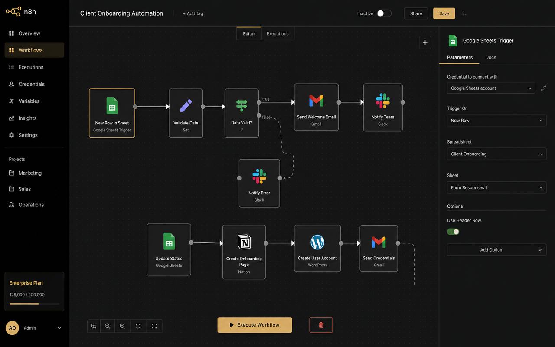Viewport: 555px width, 347px height.
Task: Click the Google Sheets icon in the panel header
Action: coord(453,40)
